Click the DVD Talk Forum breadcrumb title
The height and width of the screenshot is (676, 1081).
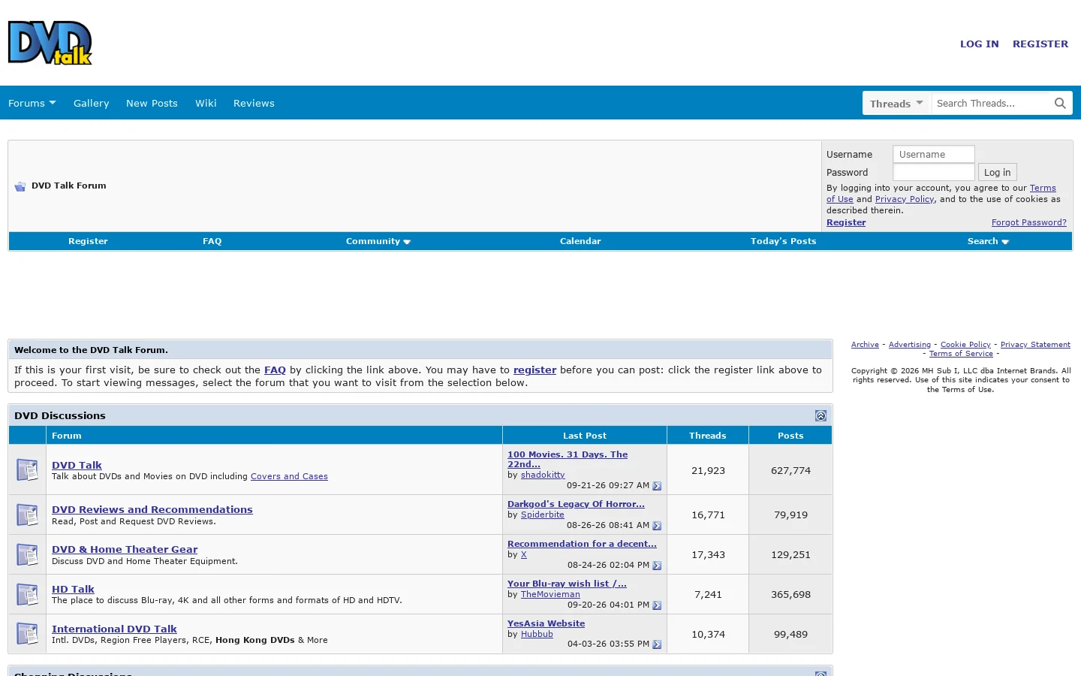(69, 186)
